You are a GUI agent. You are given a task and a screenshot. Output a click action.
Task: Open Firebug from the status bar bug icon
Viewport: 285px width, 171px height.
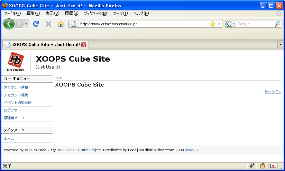coord(252,166)
